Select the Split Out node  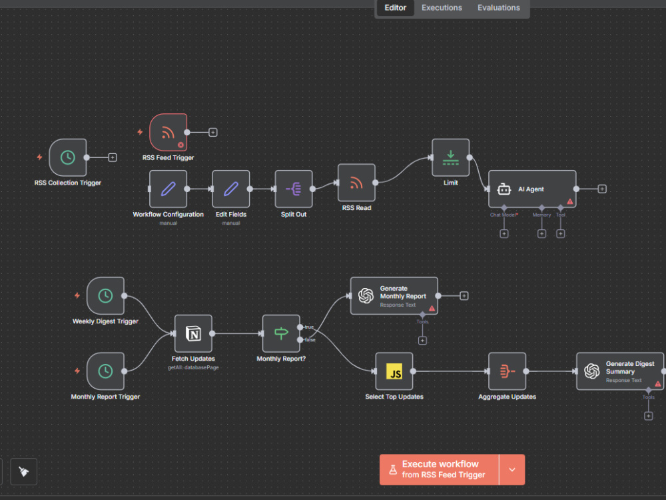tap(294, 189)
